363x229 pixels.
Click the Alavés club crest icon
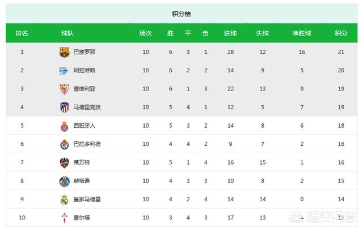pos(64,71)
